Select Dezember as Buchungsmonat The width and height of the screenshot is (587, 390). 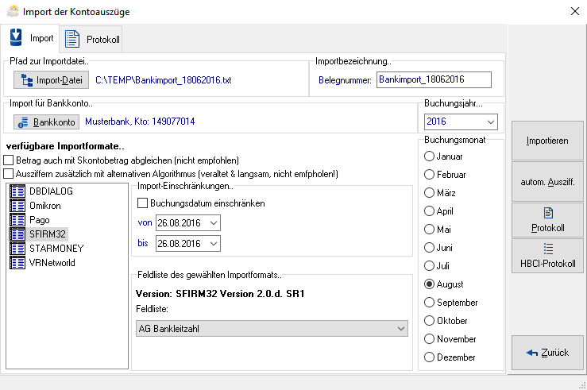[429, 357]
